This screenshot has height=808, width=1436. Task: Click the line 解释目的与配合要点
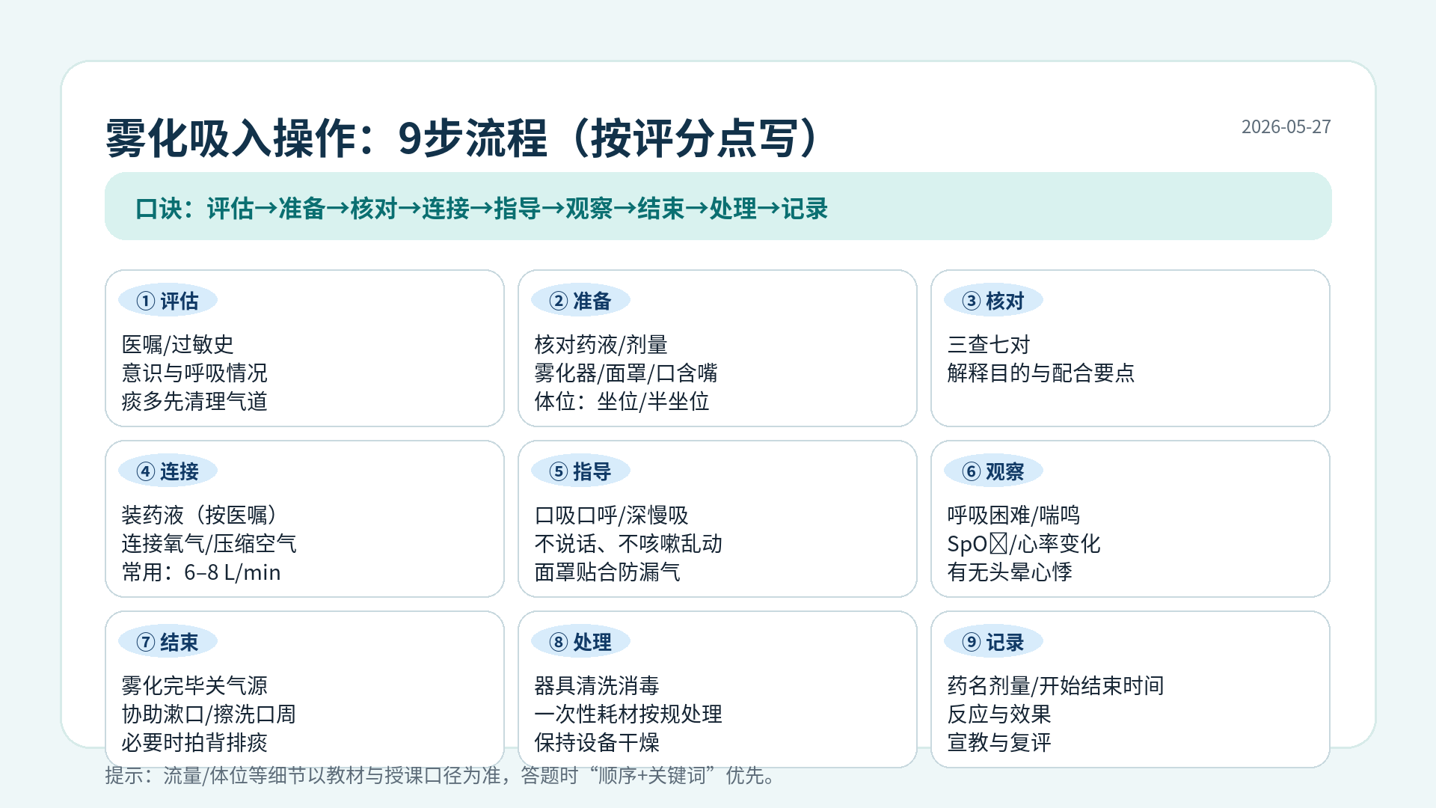[1040, 373]
